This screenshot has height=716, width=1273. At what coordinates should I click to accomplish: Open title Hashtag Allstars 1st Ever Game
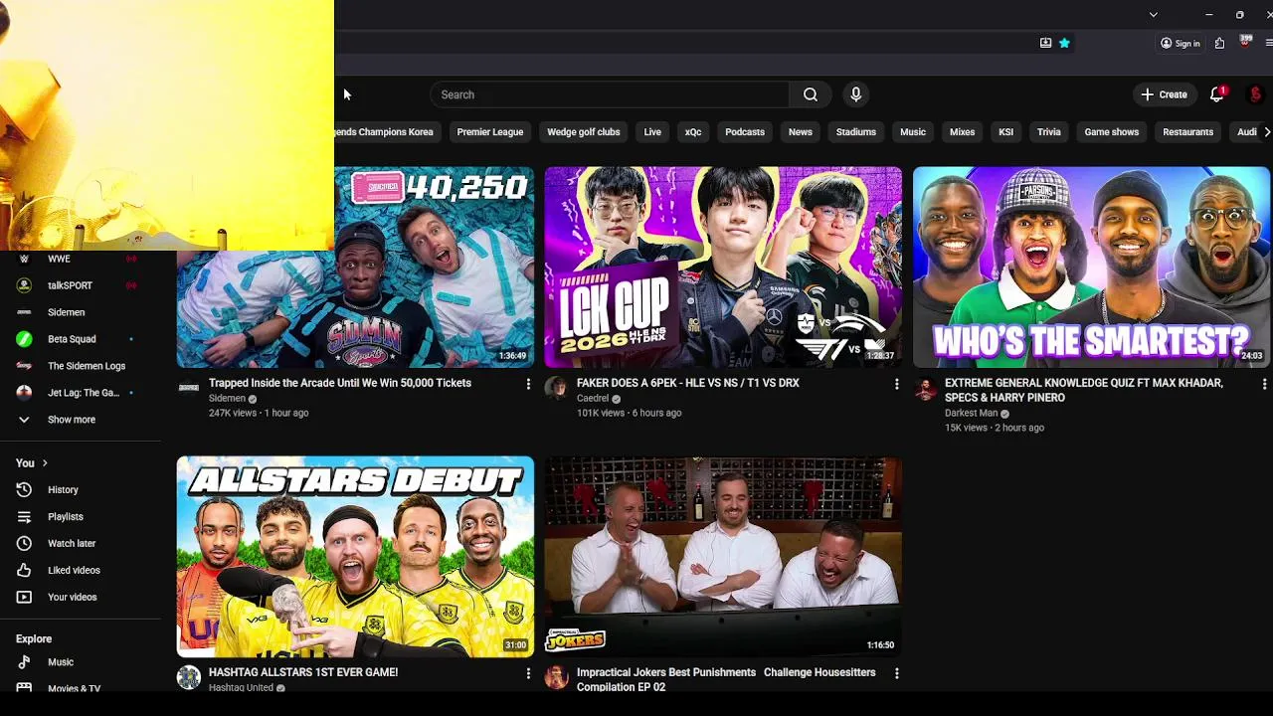(303, 672)
